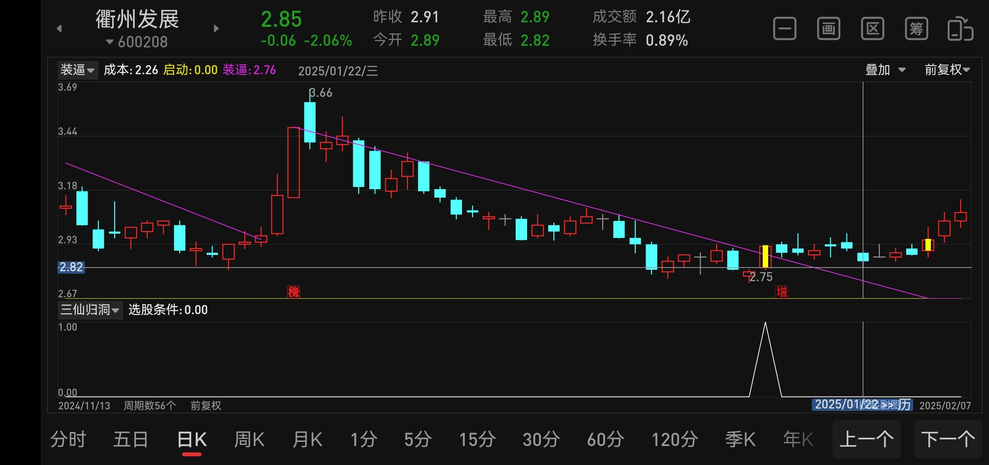Viewport: 989px width, 465px height.
Task: Click the minus line-drawing icon
Action: [785, 29]
